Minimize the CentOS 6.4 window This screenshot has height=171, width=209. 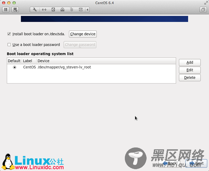[x=9, y=3]
